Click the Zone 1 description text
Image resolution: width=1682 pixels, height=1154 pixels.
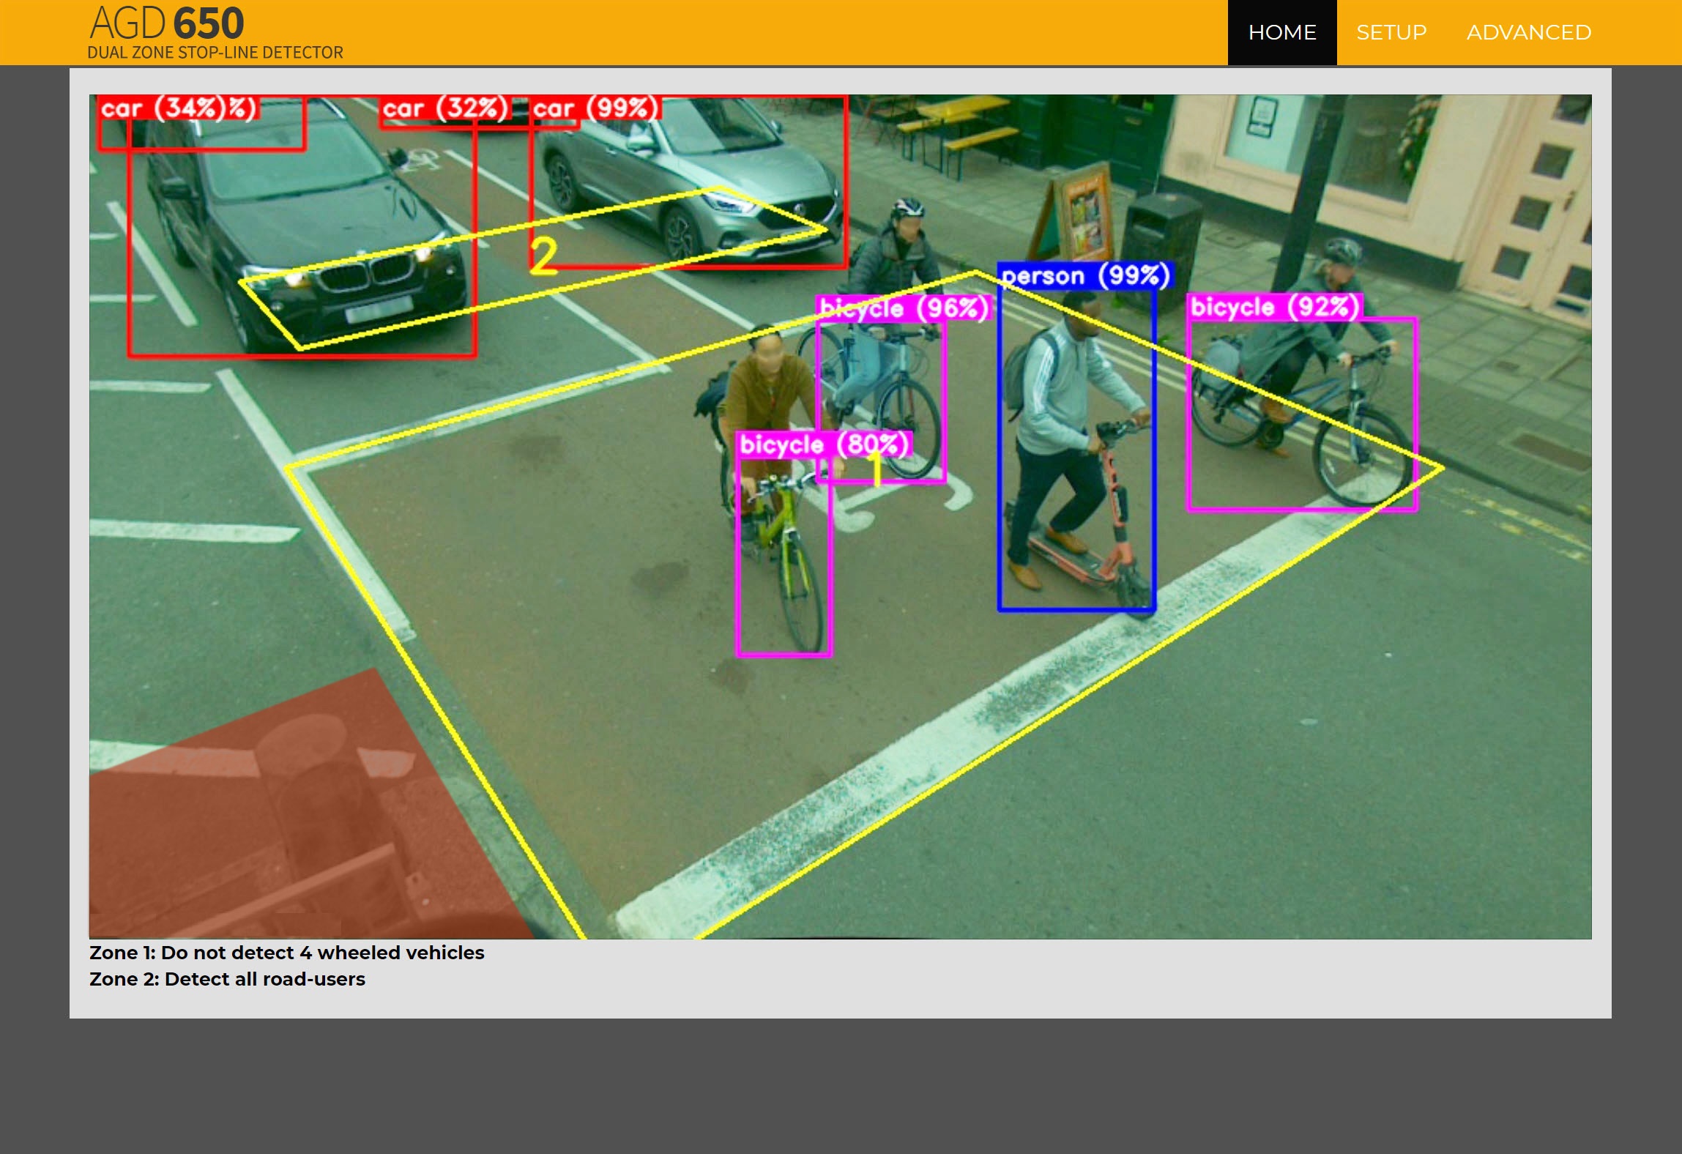click(286, 953)
